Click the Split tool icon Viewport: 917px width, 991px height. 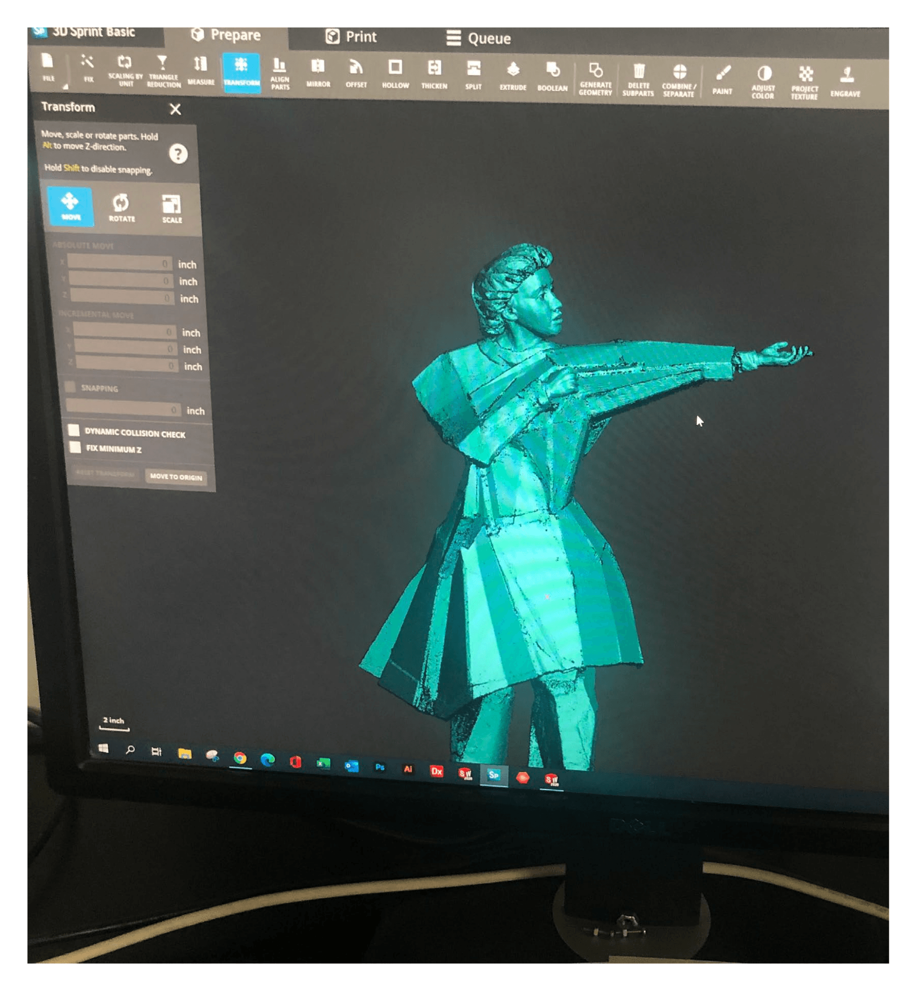coord(473,74)
